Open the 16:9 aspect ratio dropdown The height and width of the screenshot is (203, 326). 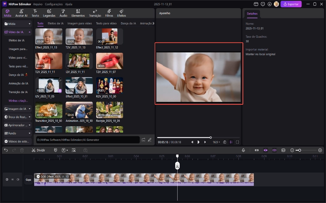[x=216, y=142]
